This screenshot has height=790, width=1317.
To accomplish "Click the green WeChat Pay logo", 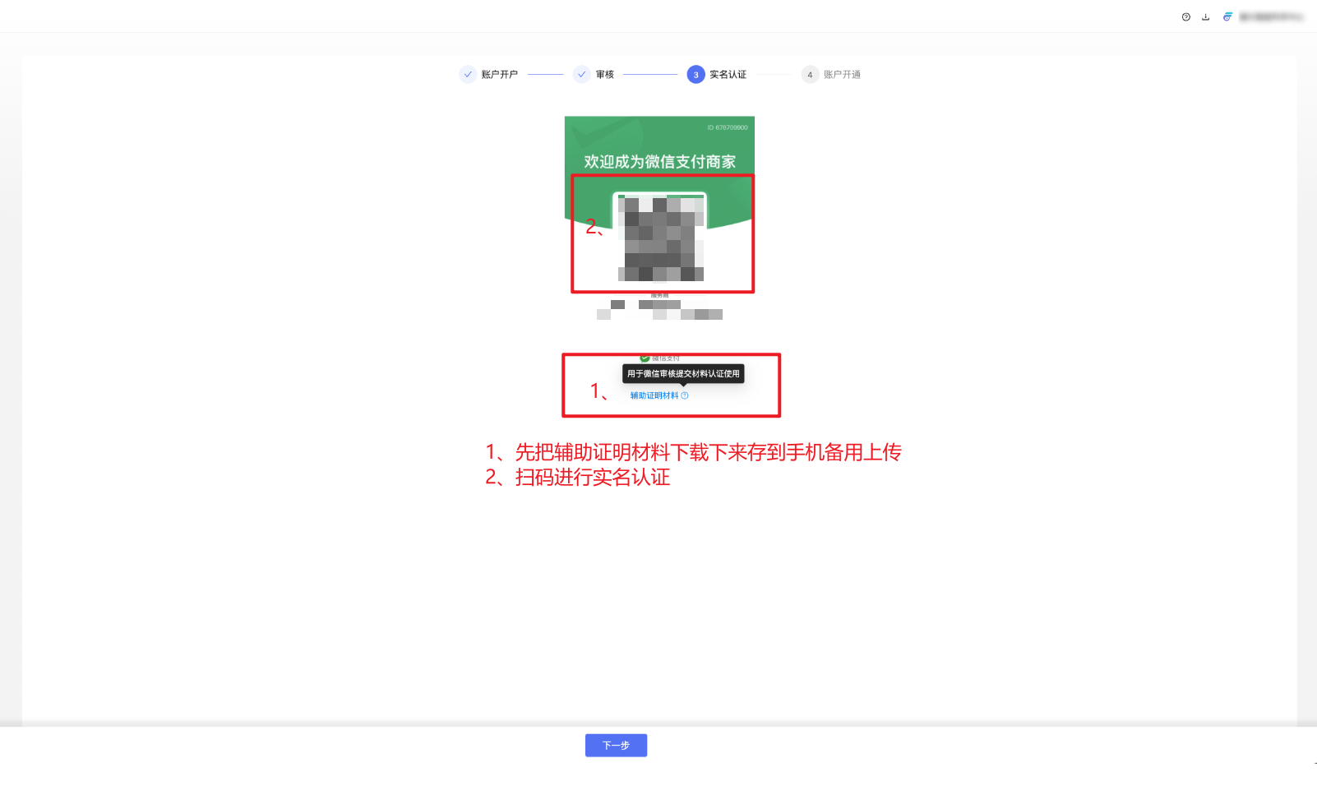I will 645,358.
